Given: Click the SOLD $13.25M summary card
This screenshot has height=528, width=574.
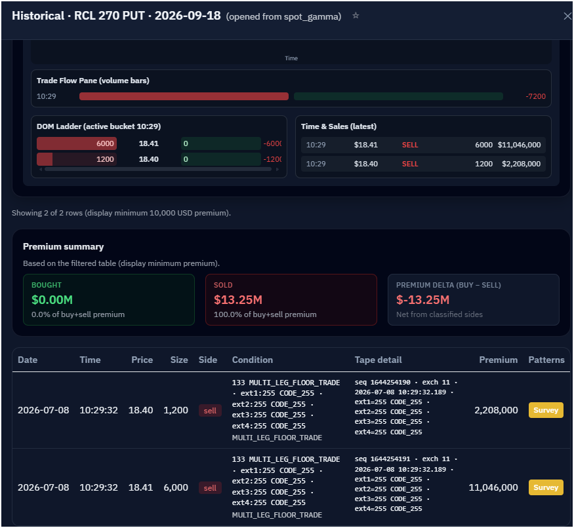Looking at the screenshot, I should click(291, 299).
